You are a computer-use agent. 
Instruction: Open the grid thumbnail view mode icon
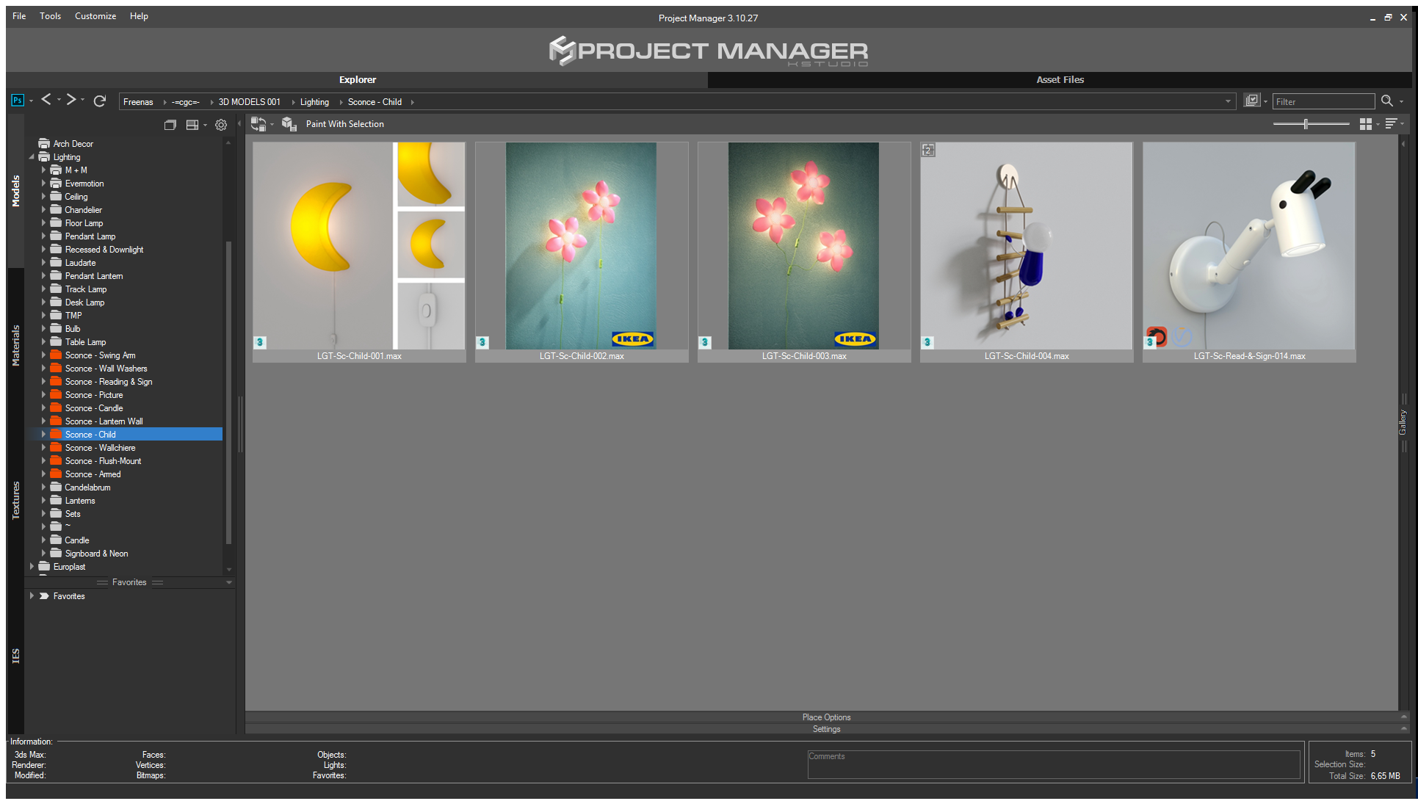[1366, 124]
